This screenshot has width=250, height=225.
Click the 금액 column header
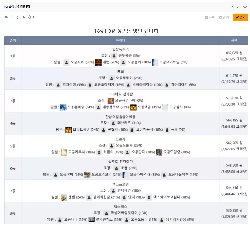234,40
